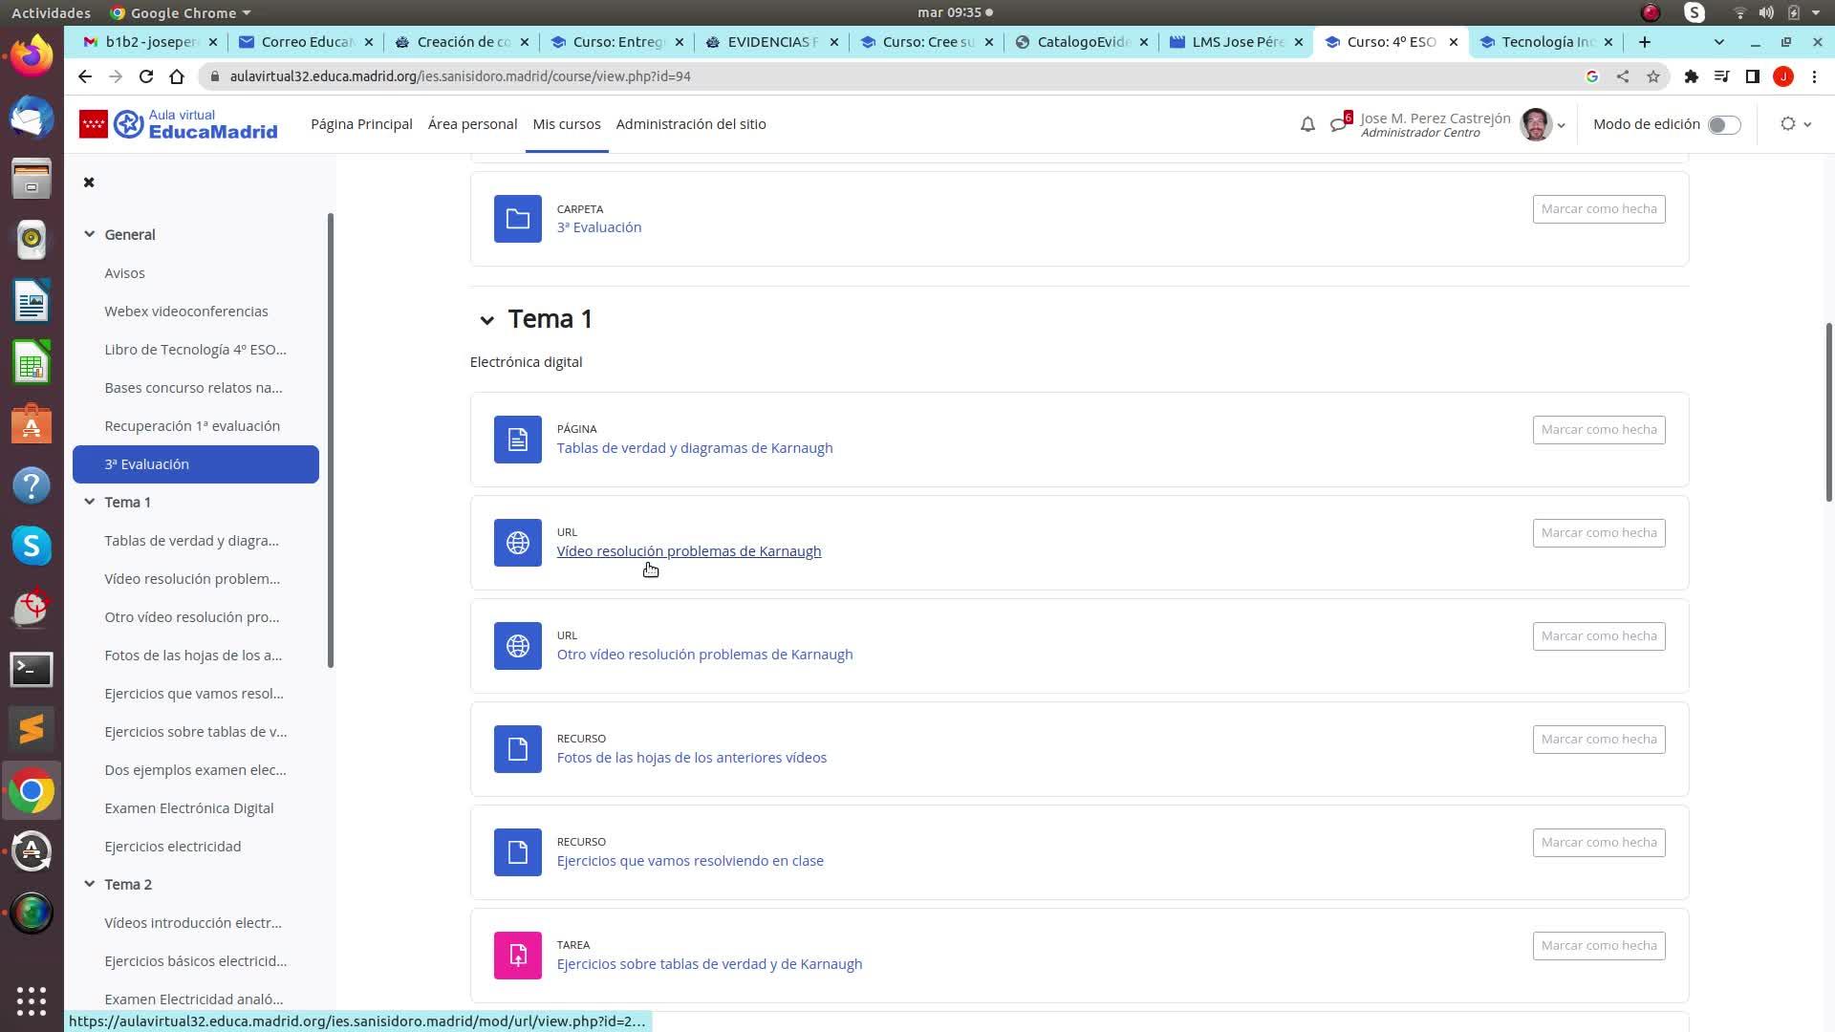
Task: Click the page icon for Tablas de verdad
Action: click(x=517, y=440)
